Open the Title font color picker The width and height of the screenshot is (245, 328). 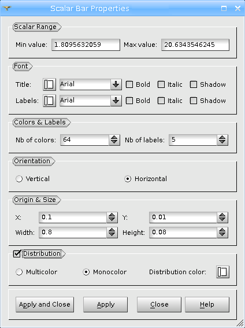pyautogui.click(x=49, y=84)
